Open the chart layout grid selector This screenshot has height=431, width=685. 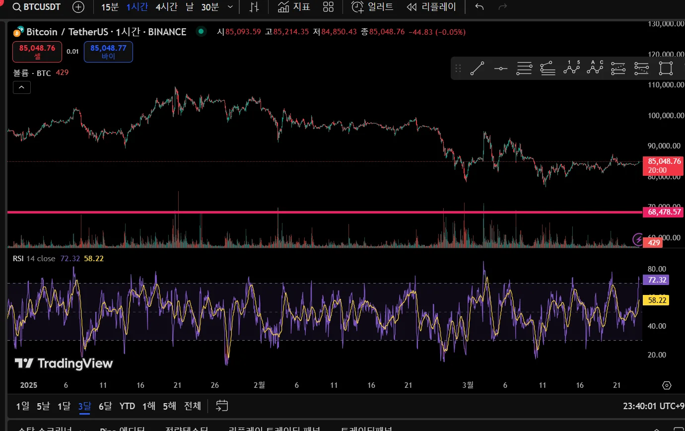click(x=328, y=7)
